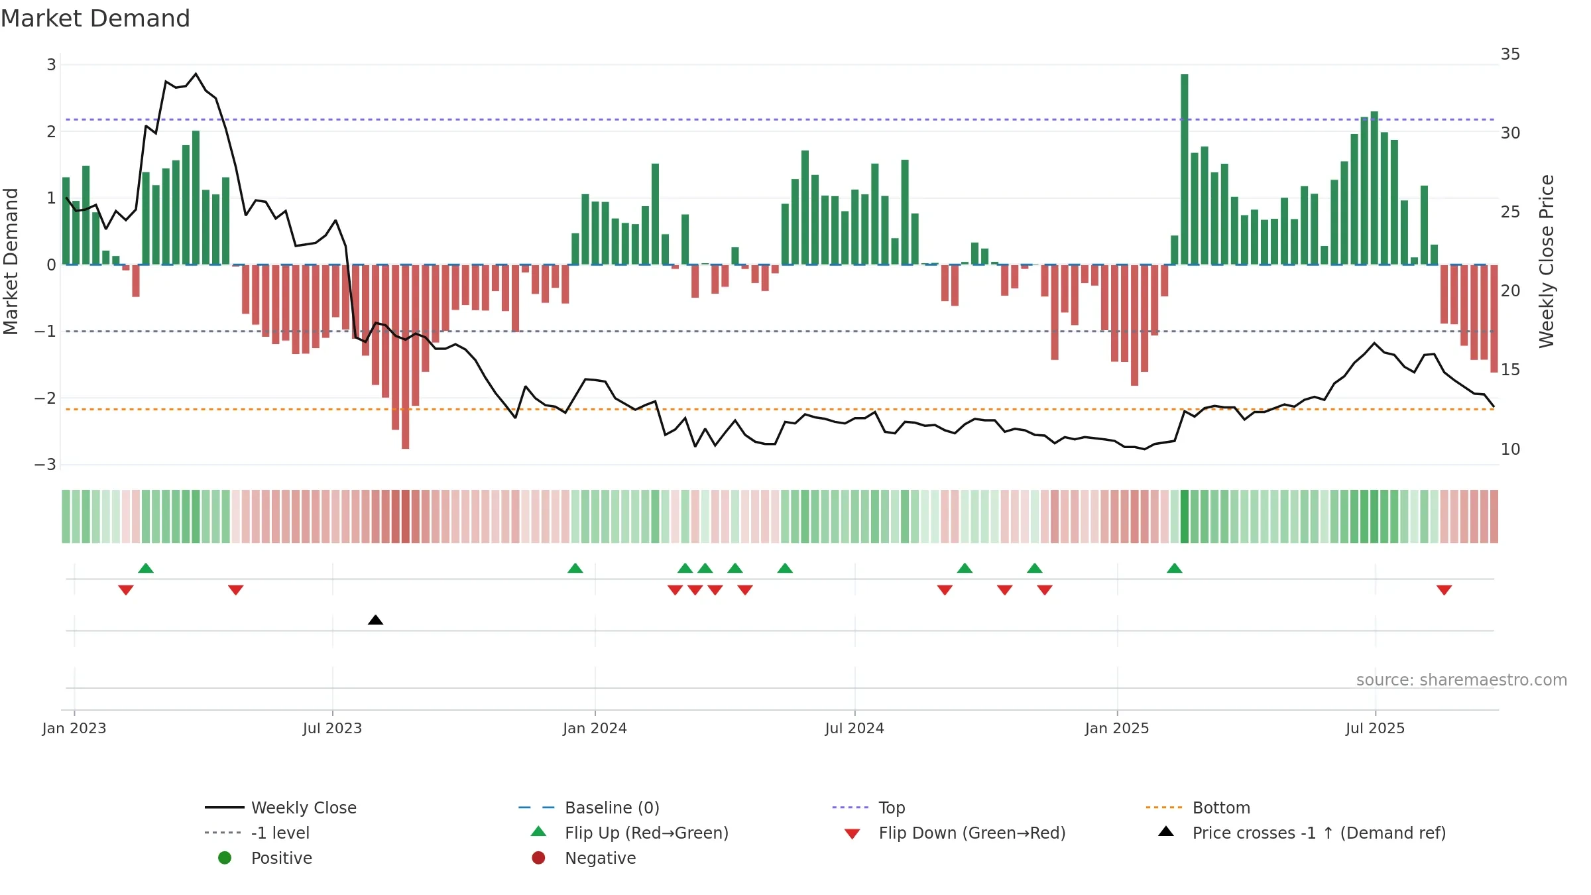This screenshot has width=1591, height=895.
Task: Click the '15' tick on price axis
Action: [x=1511, y=370]
